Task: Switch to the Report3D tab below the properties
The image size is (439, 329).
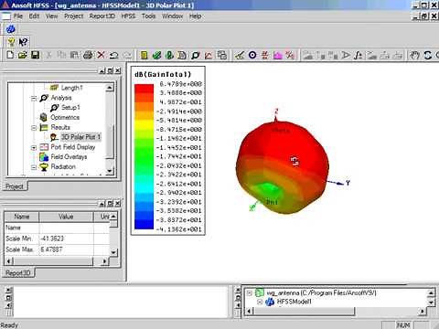Action: point(18,273)
